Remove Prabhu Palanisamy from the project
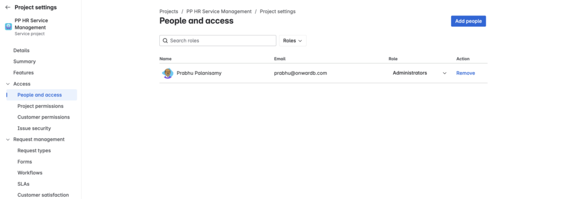 click(x=465, y=73)
